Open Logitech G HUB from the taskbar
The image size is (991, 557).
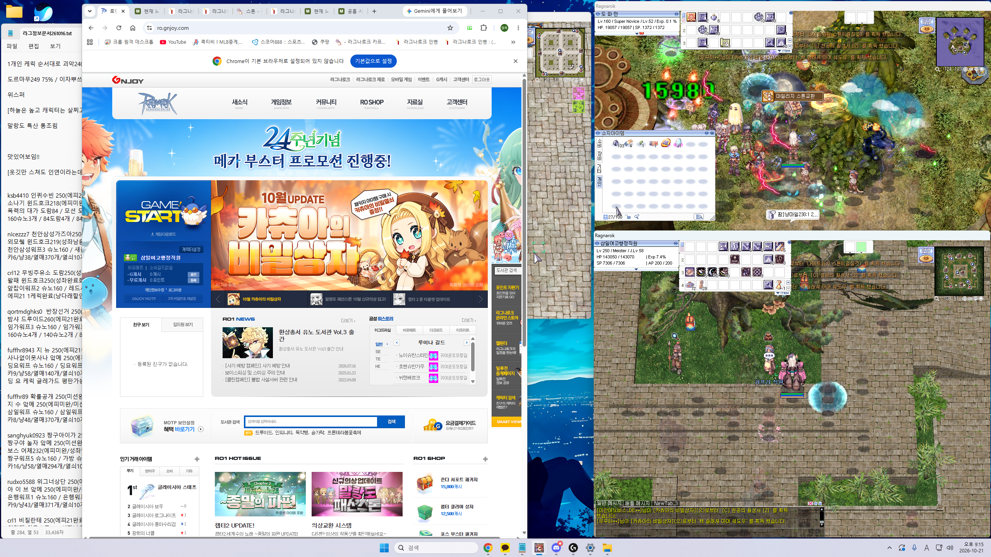[573, 548]
